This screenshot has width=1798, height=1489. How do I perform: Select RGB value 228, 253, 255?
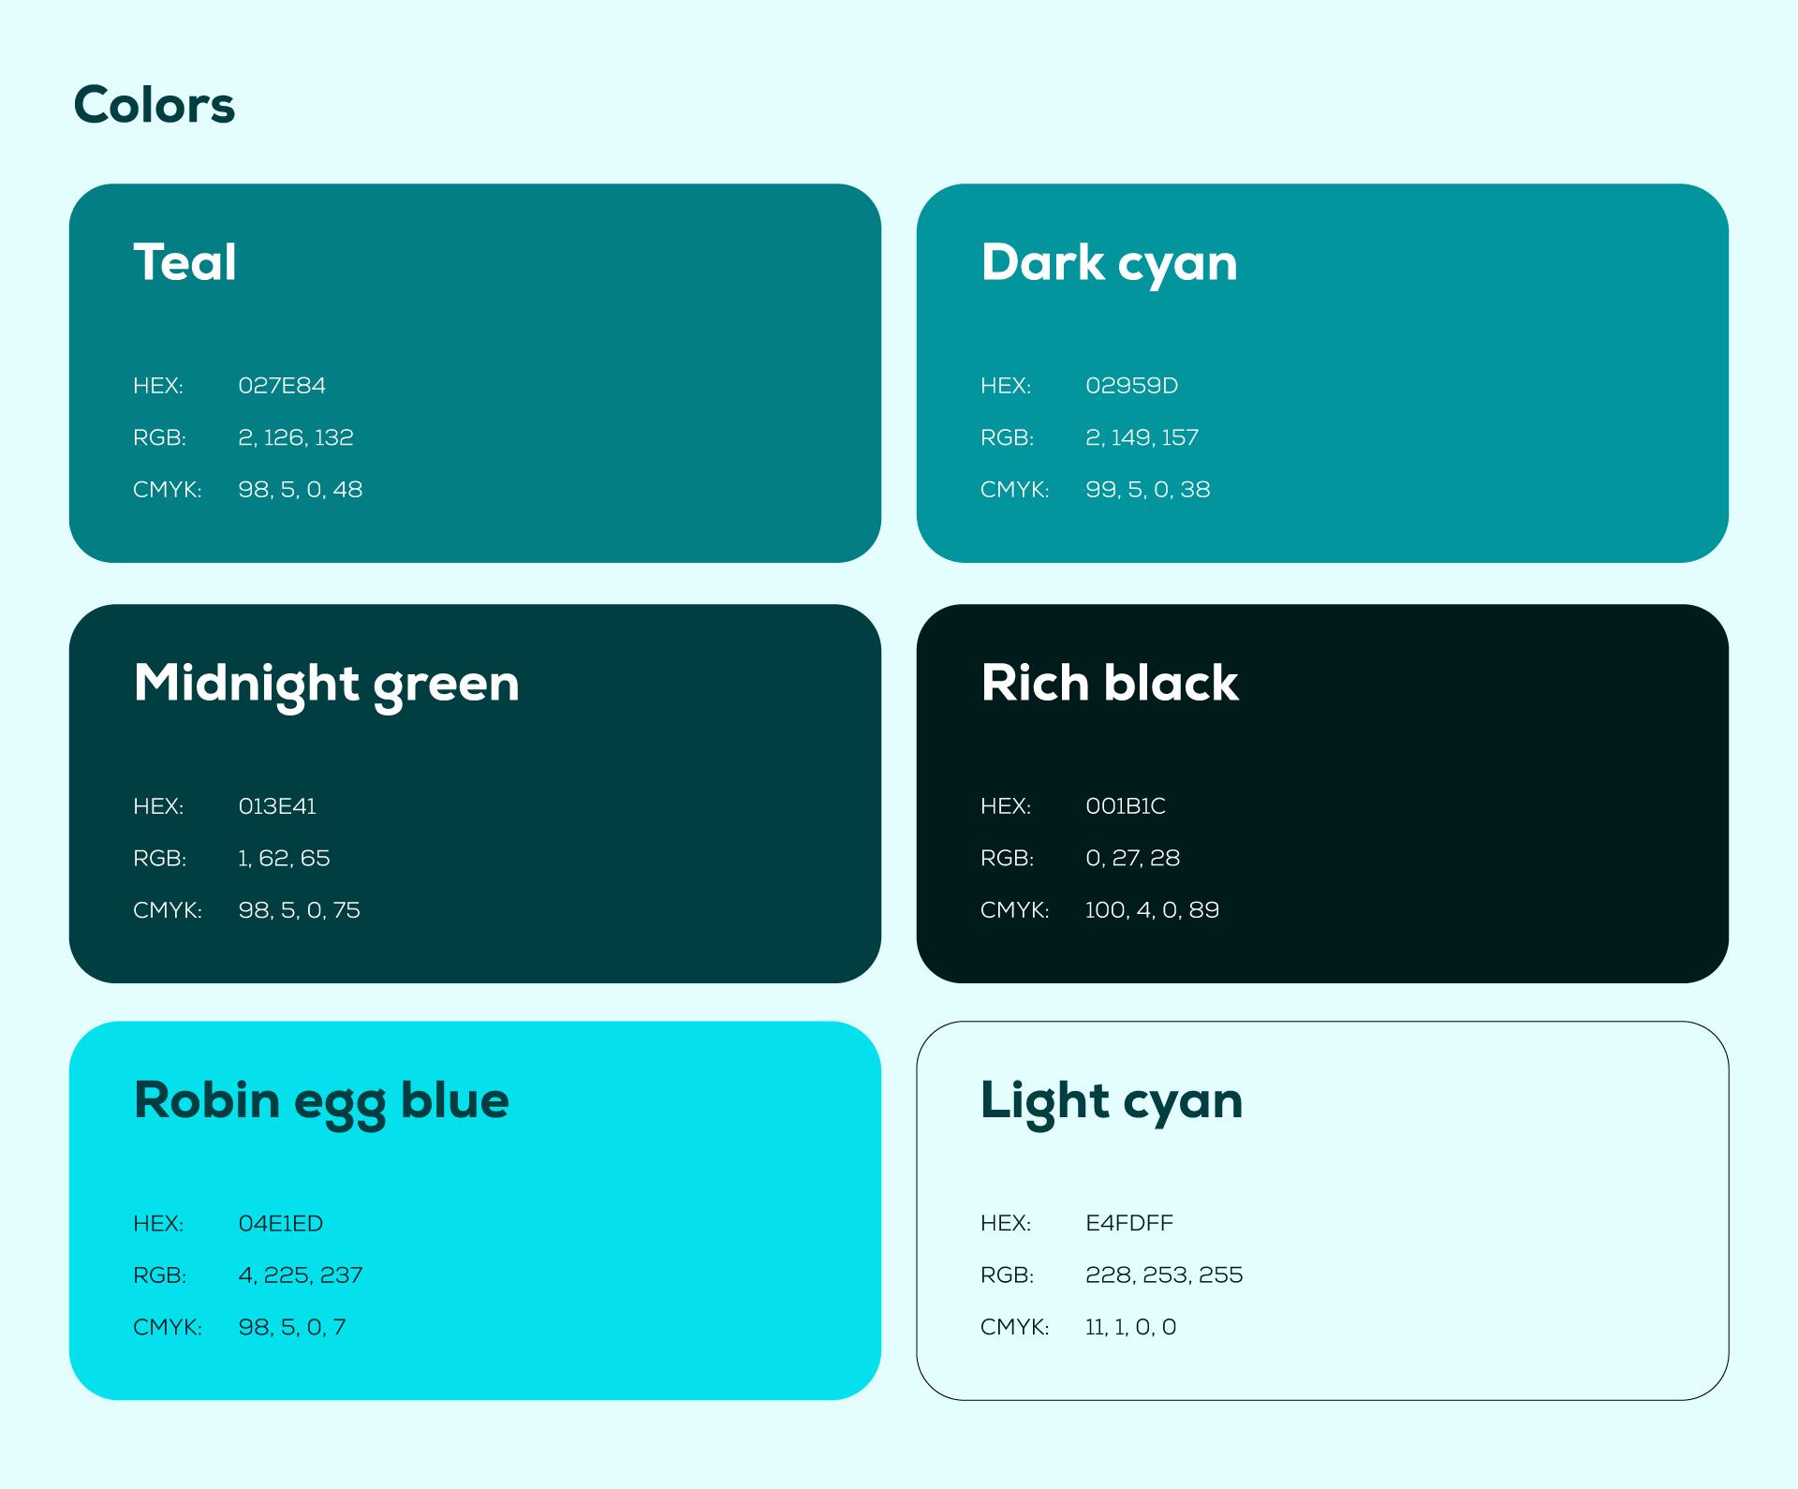[1165, 1275]
